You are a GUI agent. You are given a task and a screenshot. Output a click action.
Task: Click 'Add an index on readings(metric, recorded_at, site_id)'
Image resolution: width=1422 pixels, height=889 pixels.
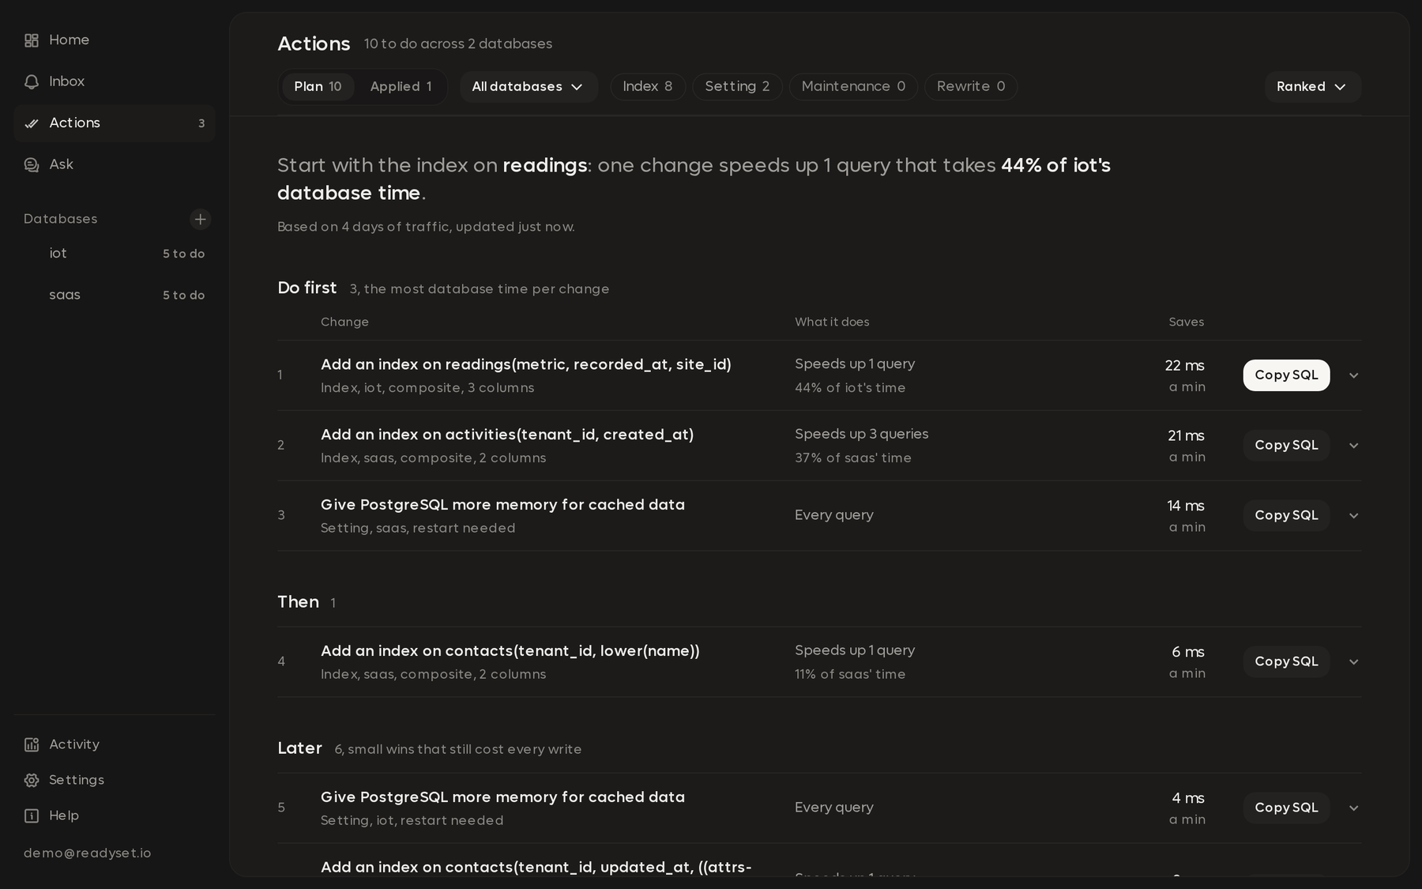pos(526,364)
